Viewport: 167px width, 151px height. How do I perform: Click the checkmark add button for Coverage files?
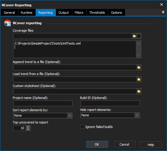[x=139, y=36]
